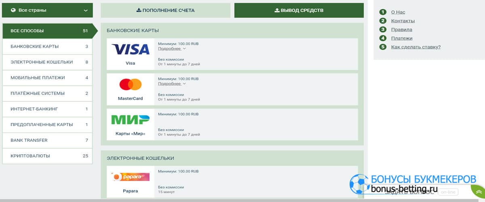Choose the MasterCard logo payment method
Image resolution: width=485 pixels, height=202 pixels.
tap(131, 84)
